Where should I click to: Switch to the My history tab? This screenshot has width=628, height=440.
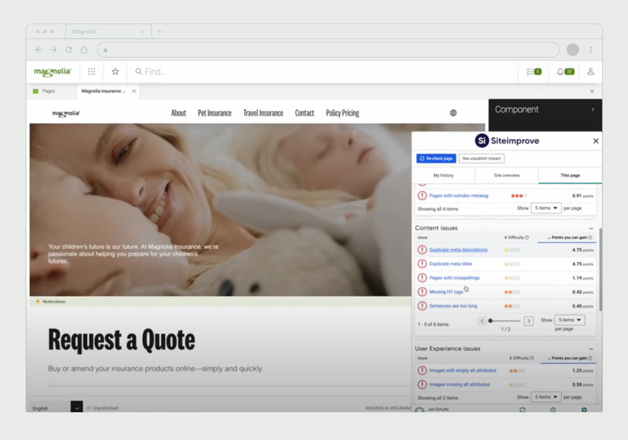pos(443,175)
